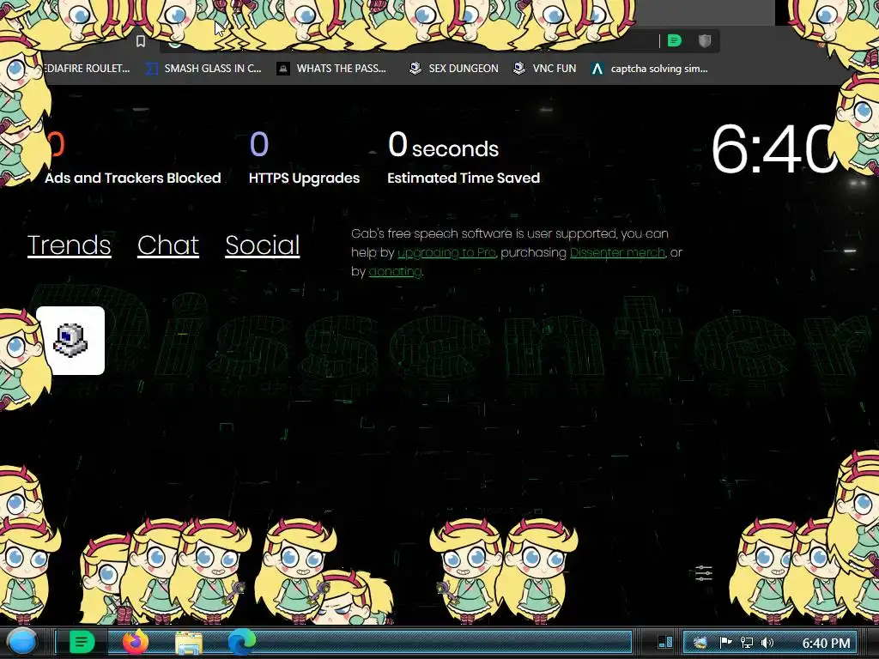
Task: Launch Firefox from the taskbar
Action: point(135,642)
